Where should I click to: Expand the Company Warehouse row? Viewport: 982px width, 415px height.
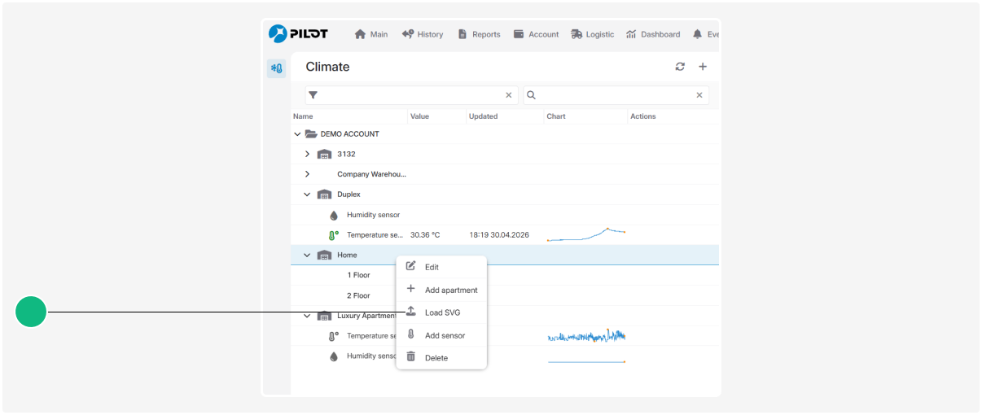pos(307,174)
